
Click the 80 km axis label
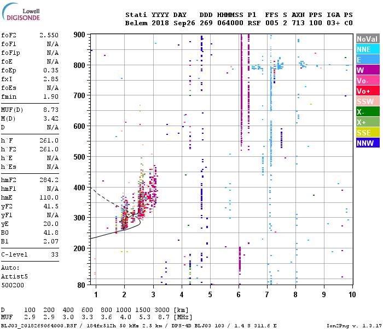82,286
